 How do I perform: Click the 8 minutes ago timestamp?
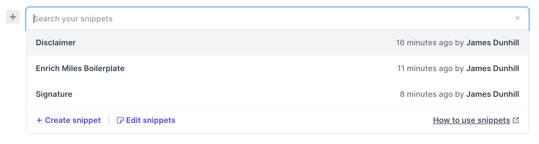[x=426, y=94]
